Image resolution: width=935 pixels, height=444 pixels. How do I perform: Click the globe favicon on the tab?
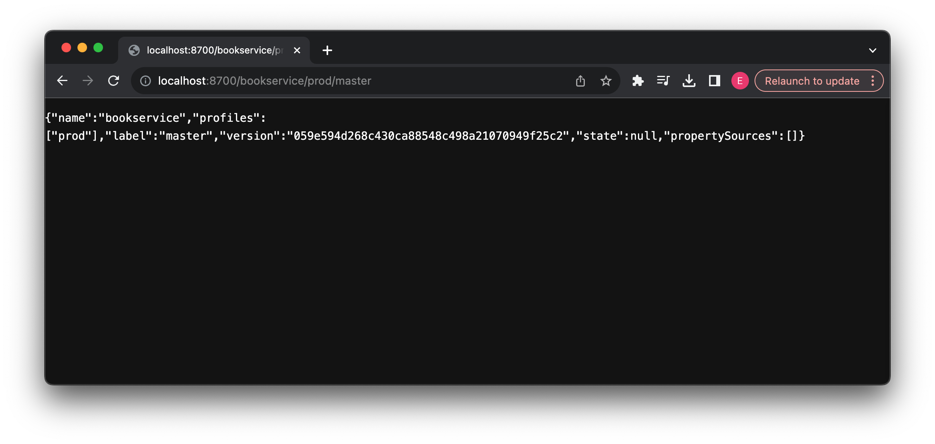click(x=134, y=50)
